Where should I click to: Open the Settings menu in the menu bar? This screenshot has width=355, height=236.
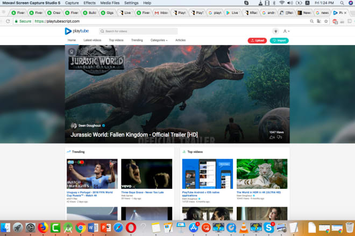click(x=131, y=3)
